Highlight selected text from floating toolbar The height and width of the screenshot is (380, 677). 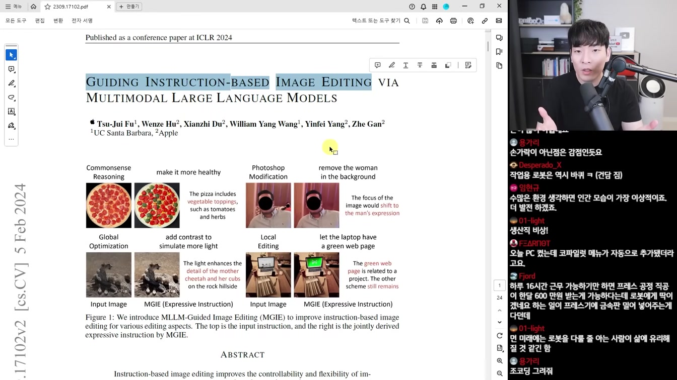coord(391,65)
